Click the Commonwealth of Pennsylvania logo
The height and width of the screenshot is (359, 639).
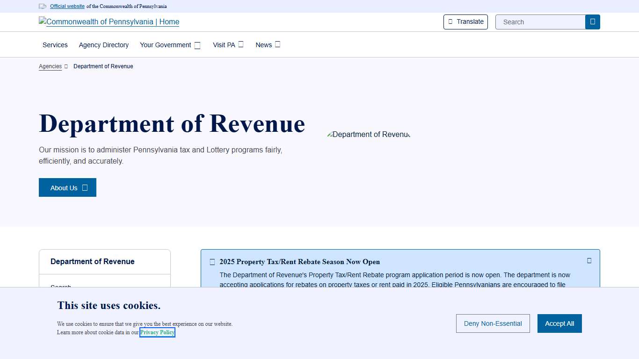coord(109,22)
